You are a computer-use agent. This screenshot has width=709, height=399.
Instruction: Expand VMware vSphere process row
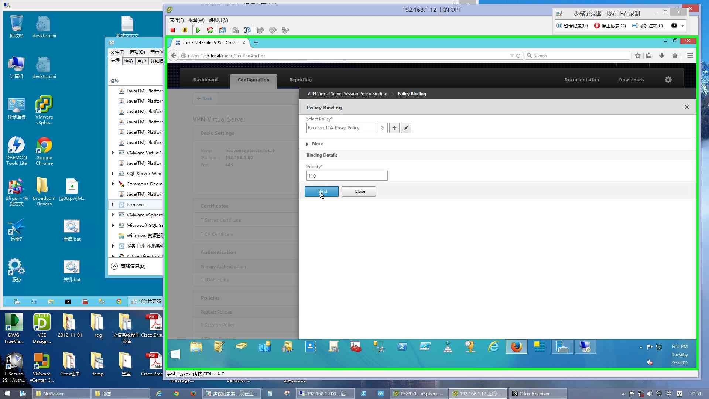point(113,215)
